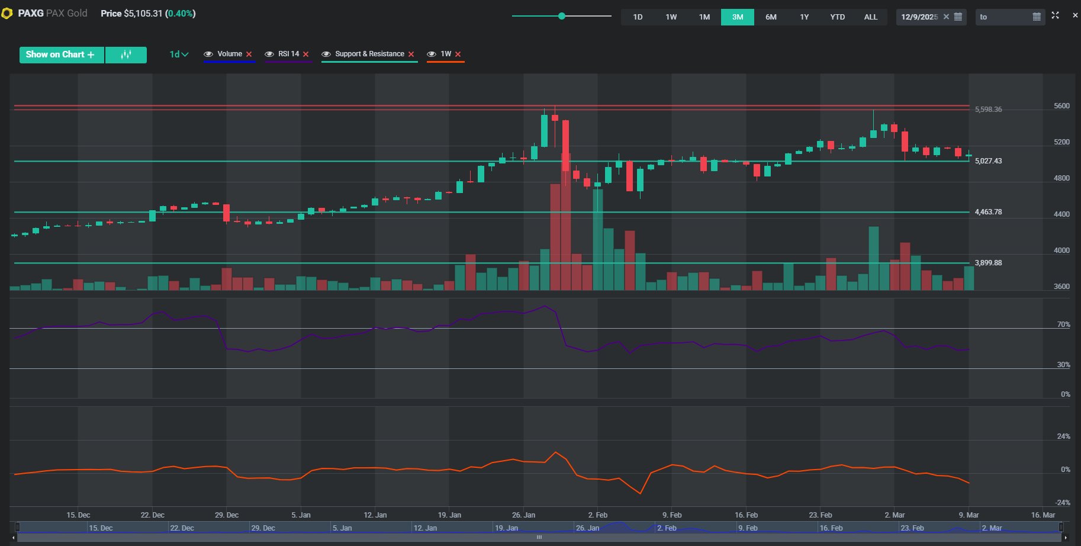This screenshot has width=1081, height=546.
Task: Clear the 12/9/2025 start date
Action: coord(946,17)
